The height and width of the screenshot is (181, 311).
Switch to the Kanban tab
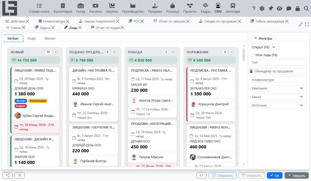pyautogui.click(x=13, y=38)
